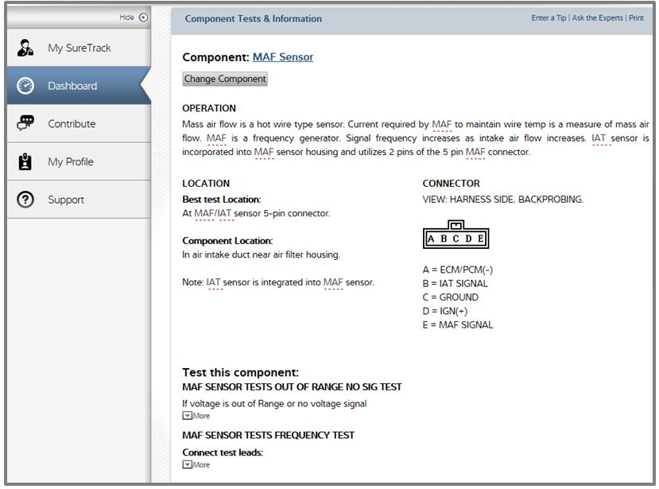Screen dimensions: 659x489
Task: Click the My SureTrack person icon
Action: point(25,48)
